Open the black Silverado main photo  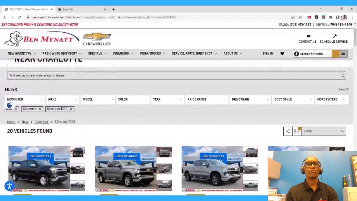[39, 168]
